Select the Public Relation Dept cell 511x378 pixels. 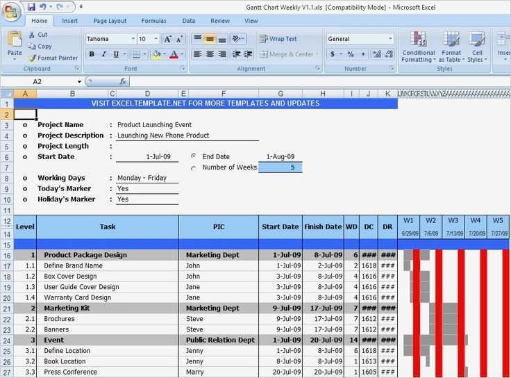point(219,340)
